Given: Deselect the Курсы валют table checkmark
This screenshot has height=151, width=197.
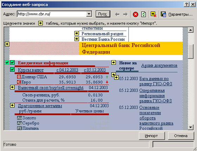Looking at the screenshot, I should 12,69.
